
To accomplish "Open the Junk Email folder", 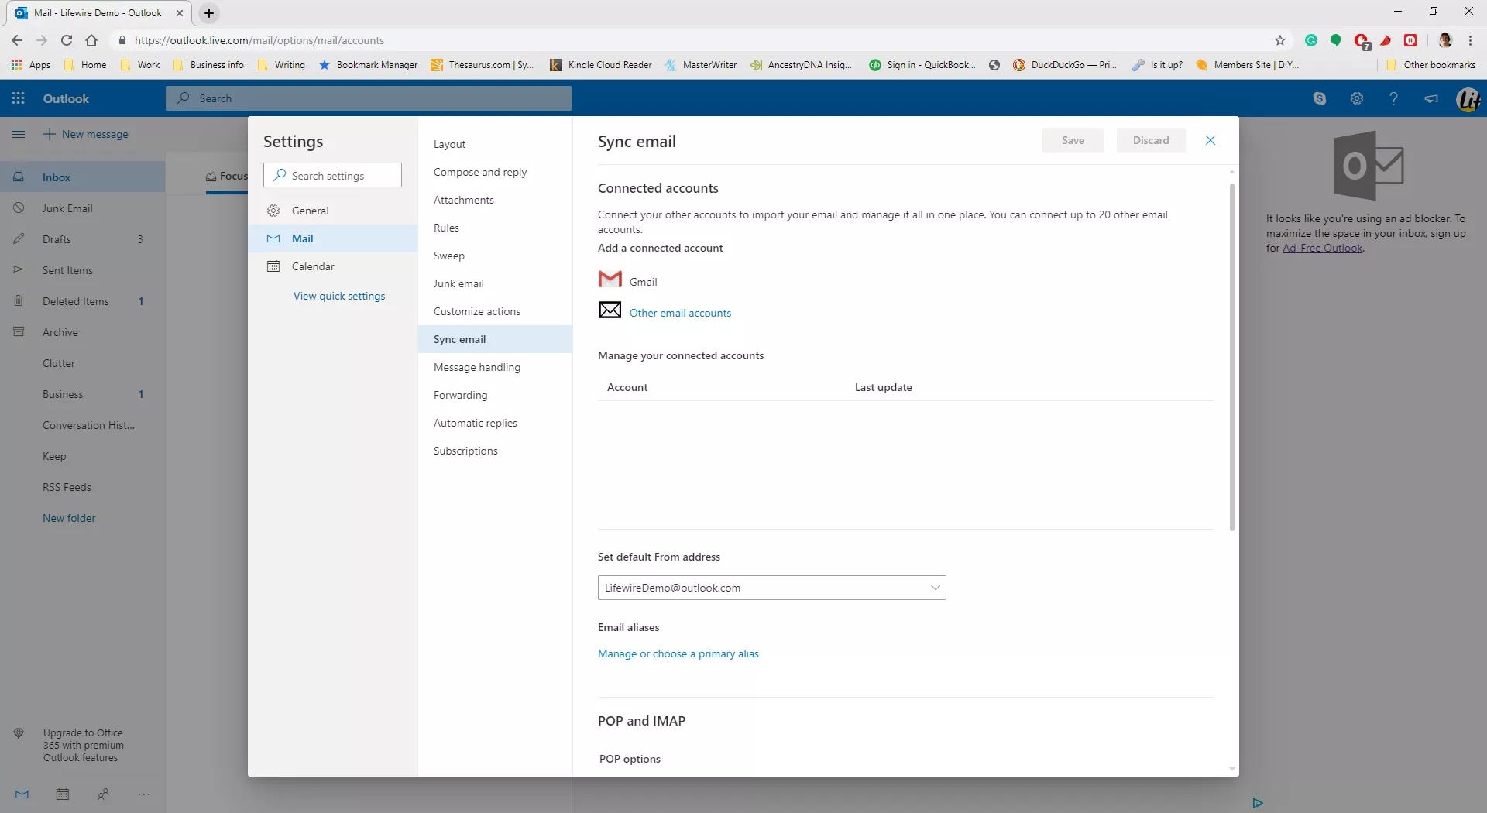I will [82, 208].
